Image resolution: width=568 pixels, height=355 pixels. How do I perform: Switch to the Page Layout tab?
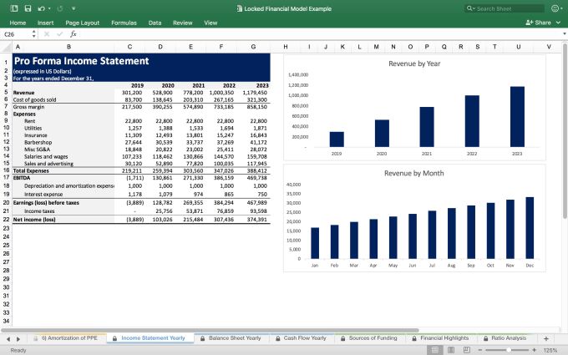coord(82,23)
